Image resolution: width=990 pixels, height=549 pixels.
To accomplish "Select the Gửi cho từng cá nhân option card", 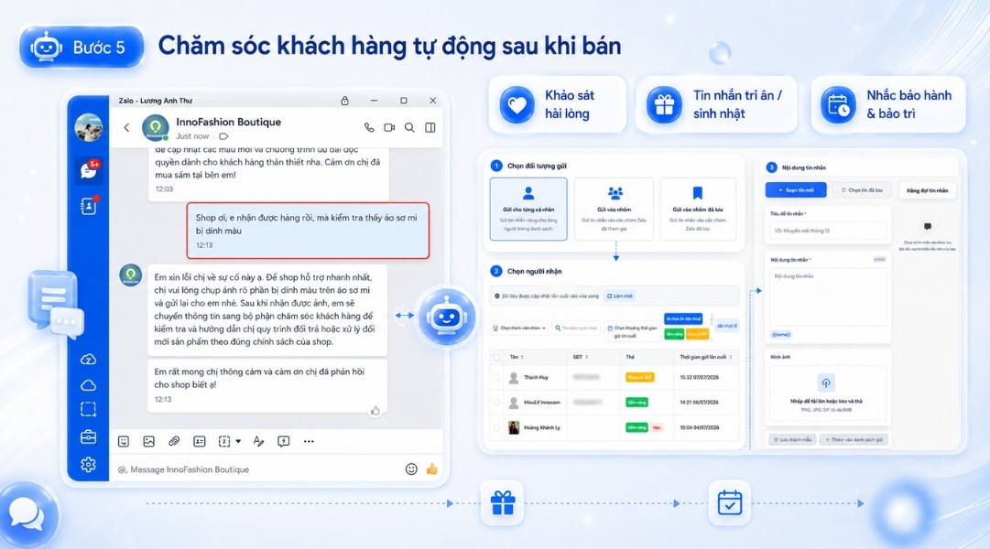I will pos(528,209).
